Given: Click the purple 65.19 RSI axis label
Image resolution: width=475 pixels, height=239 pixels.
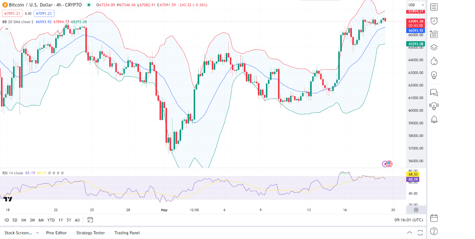Looking at the screenshot, I should pyautogui.click(x=413, y=179).
